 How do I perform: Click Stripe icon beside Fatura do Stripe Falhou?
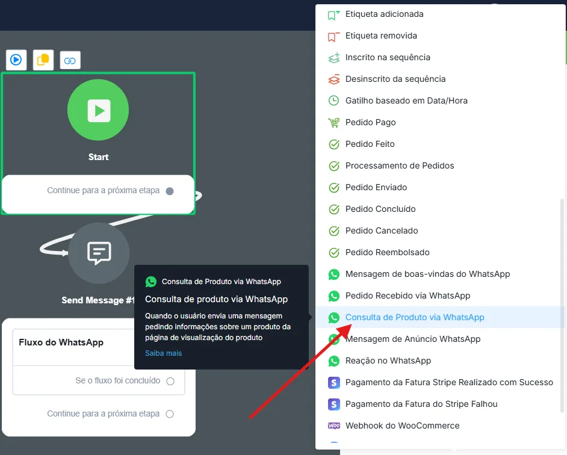click(334, 404)
